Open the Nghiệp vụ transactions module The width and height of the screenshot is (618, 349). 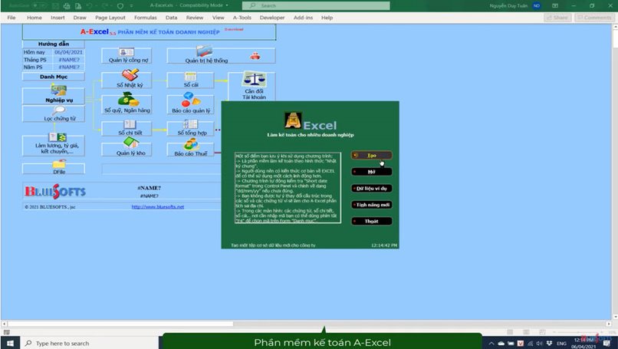(x=54, y=96)
